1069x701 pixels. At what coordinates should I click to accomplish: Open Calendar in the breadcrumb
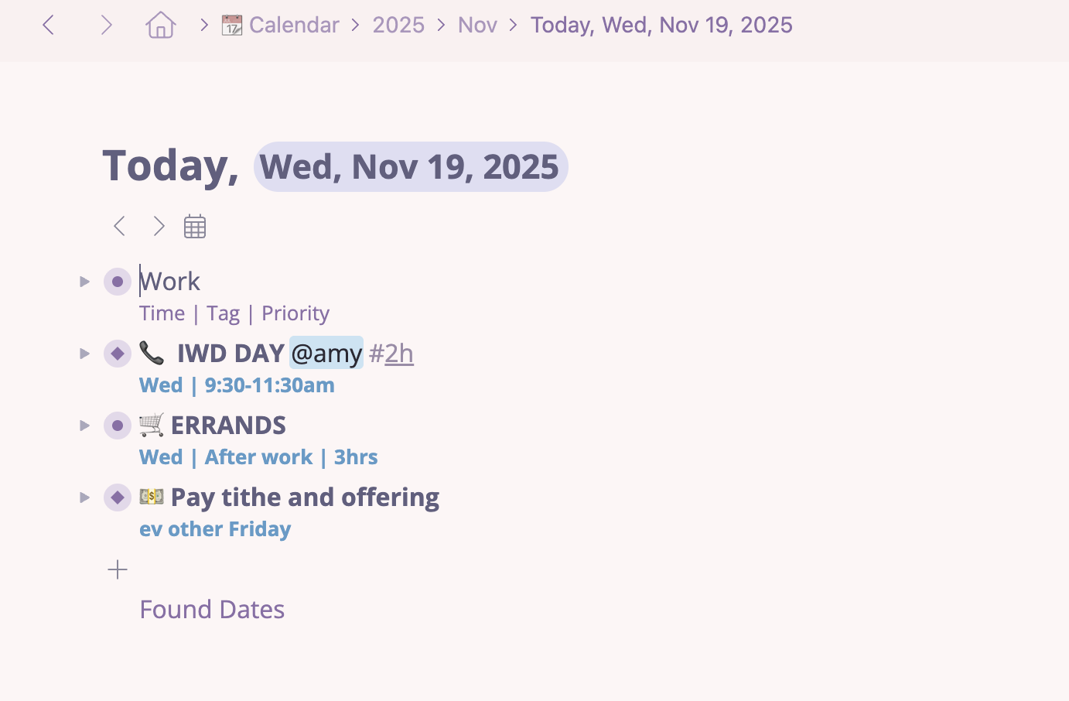point(293,25)
